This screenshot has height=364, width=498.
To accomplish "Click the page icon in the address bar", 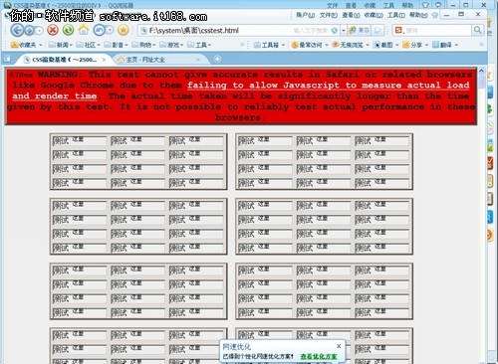I will coord(143,31).
